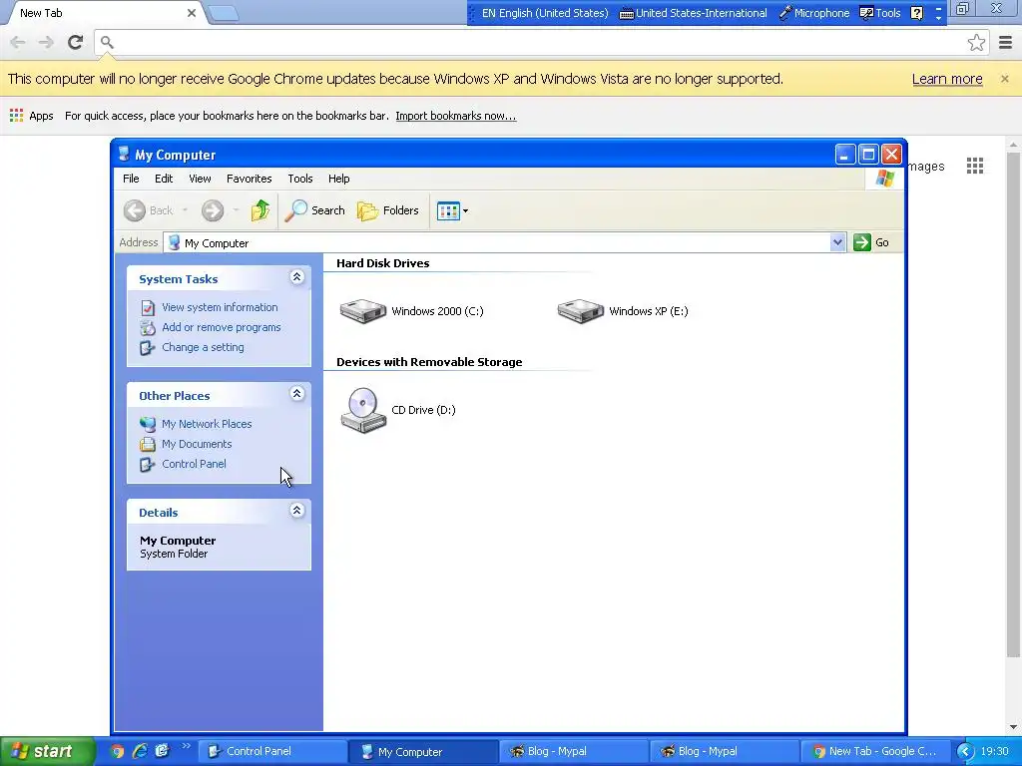Open the Help menu
Image resolution: width=1022 pixels, height=766 pixels.
pos(339,179)
